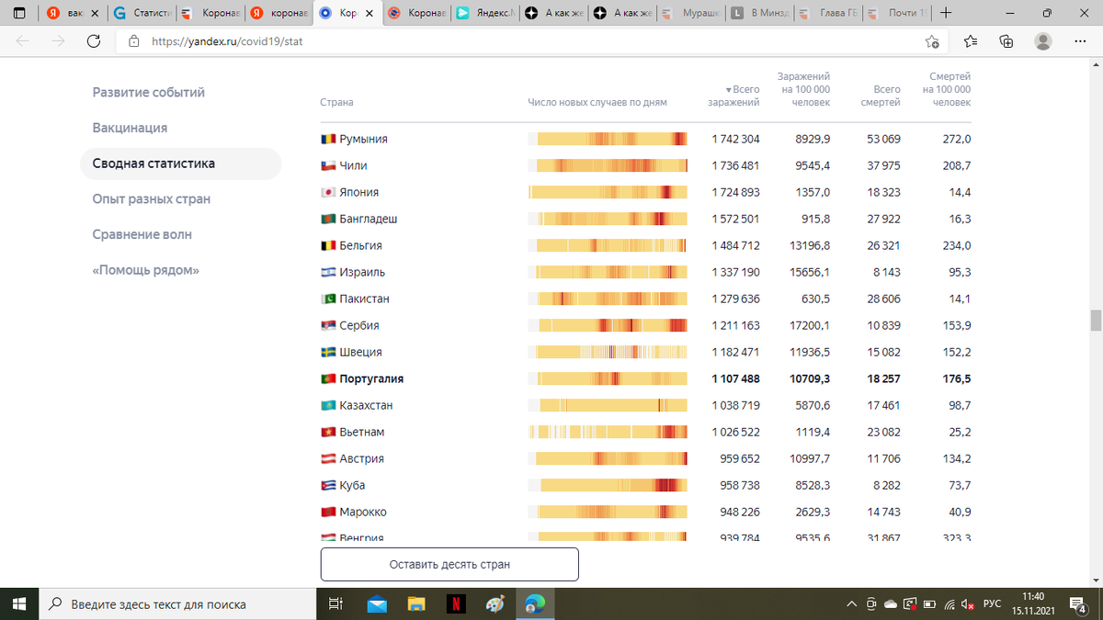Sort by 'Страна' column header
Screen dimensions: 1103x620
tap(336, 102)
